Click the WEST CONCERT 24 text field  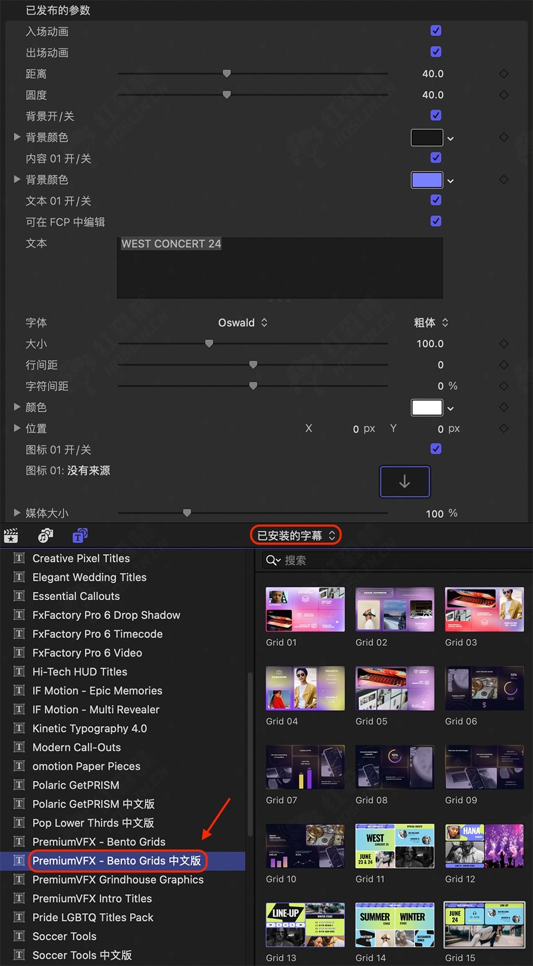(x=280, y=268)
